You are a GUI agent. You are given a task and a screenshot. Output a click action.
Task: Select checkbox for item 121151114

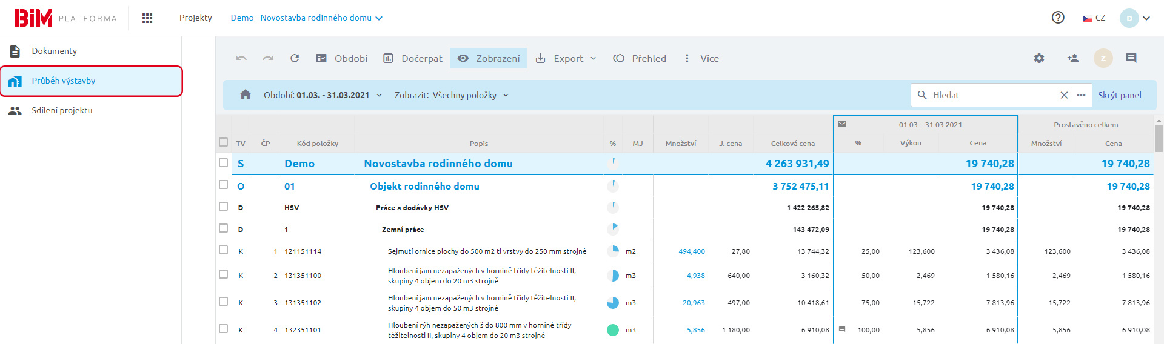pos(224,250)
